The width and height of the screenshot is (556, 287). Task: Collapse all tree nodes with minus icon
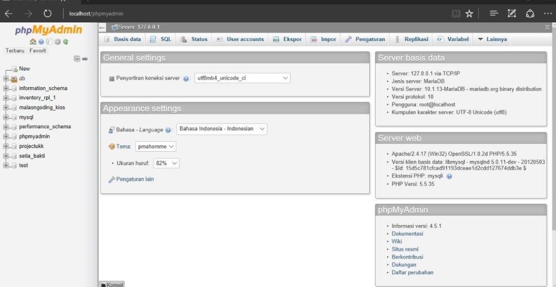point(77,59)
